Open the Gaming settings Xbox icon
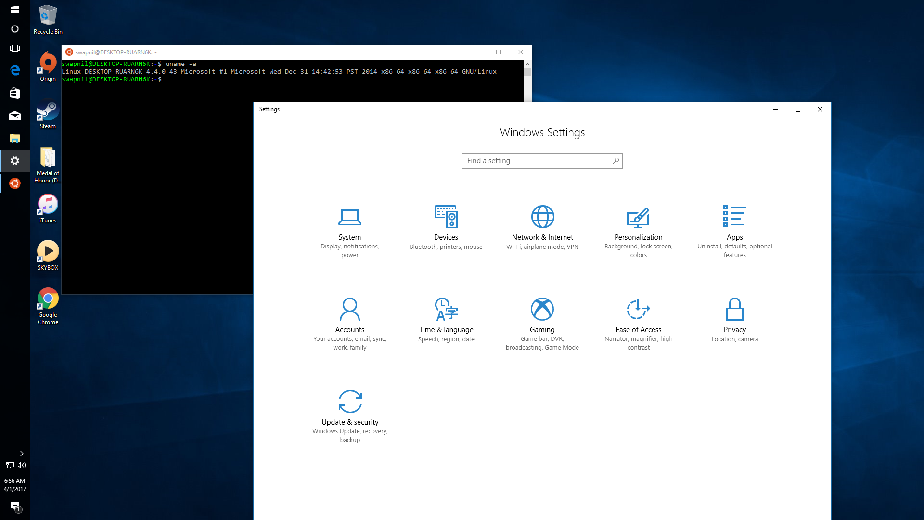Viewport: 924px width, 520px height. tap(542, 309)
